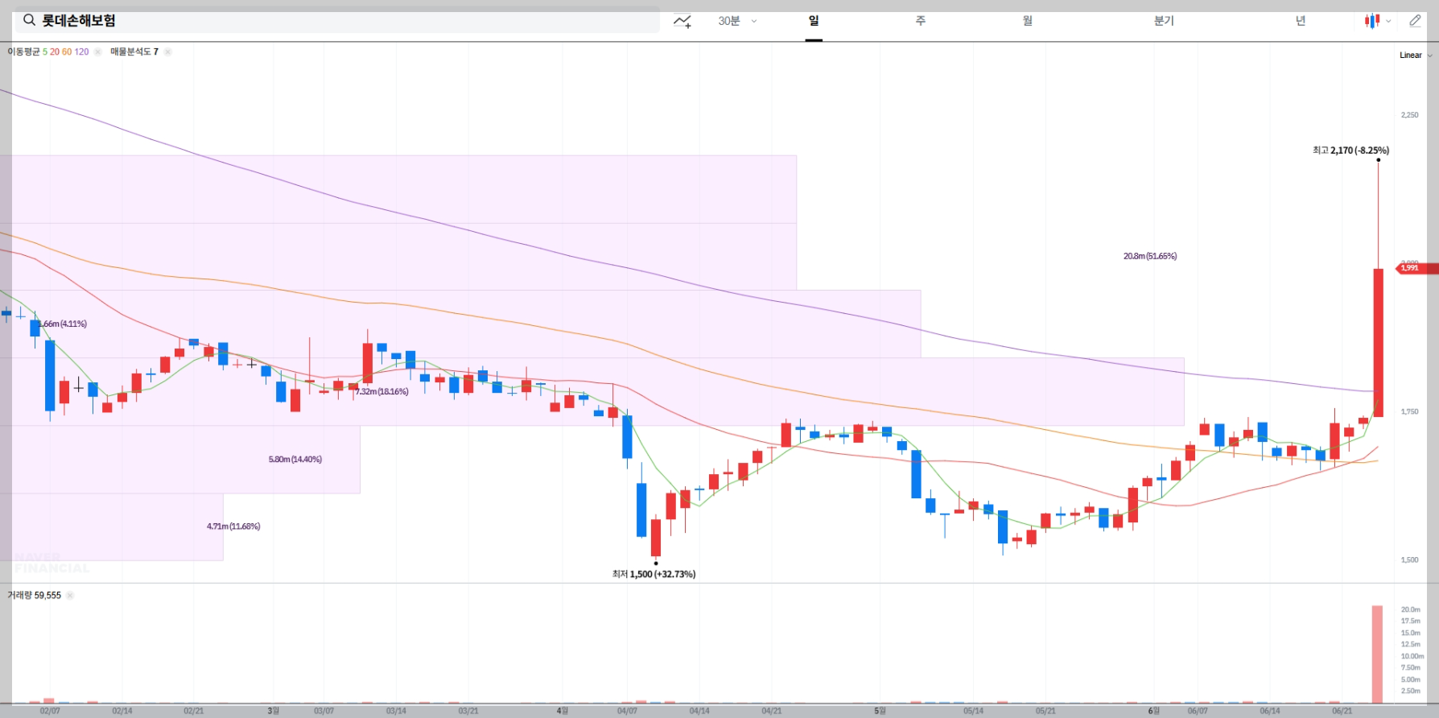
Task: Click the 거래량 59,555 label
Action: click(x=34, y=596)
